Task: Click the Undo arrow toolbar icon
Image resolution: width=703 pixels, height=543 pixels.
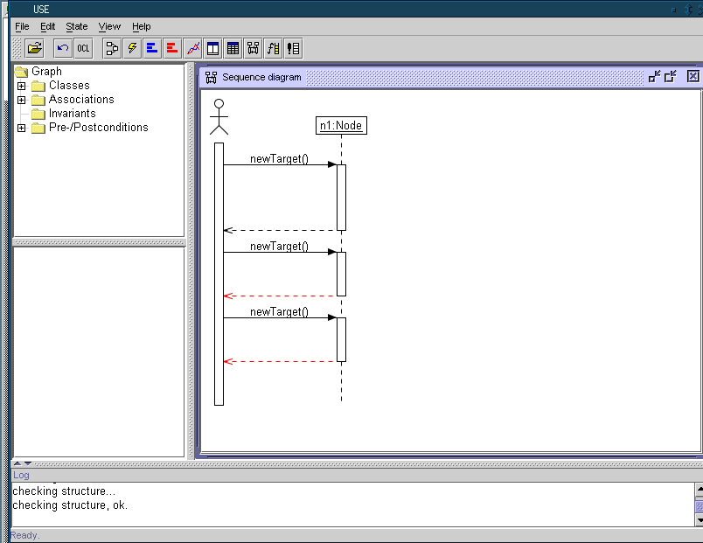Action: [x=63, y=48]
